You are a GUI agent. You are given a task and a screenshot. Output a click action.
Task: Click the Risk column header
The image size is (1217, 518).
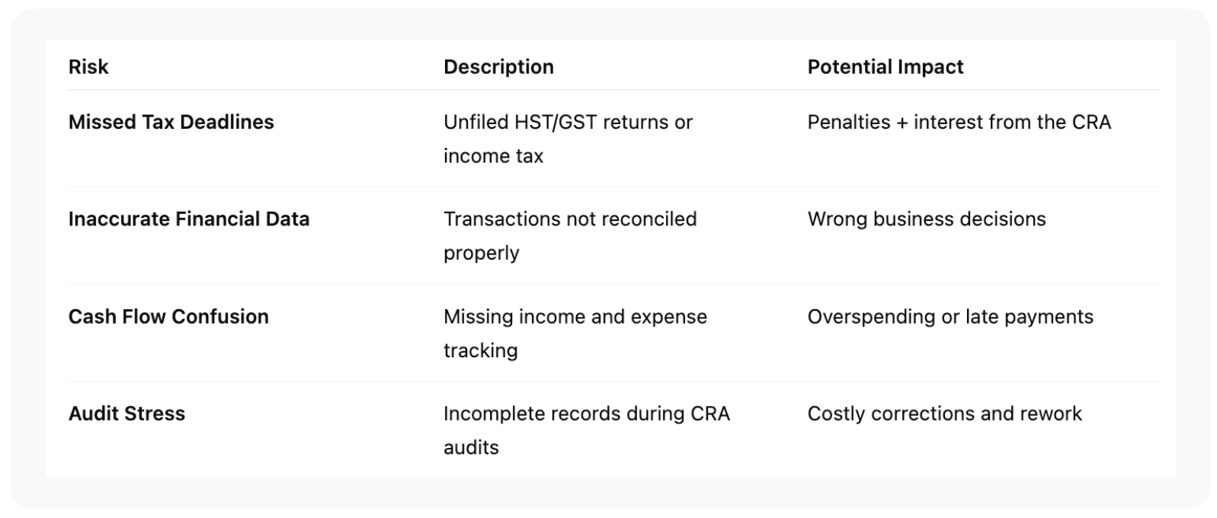88,67
